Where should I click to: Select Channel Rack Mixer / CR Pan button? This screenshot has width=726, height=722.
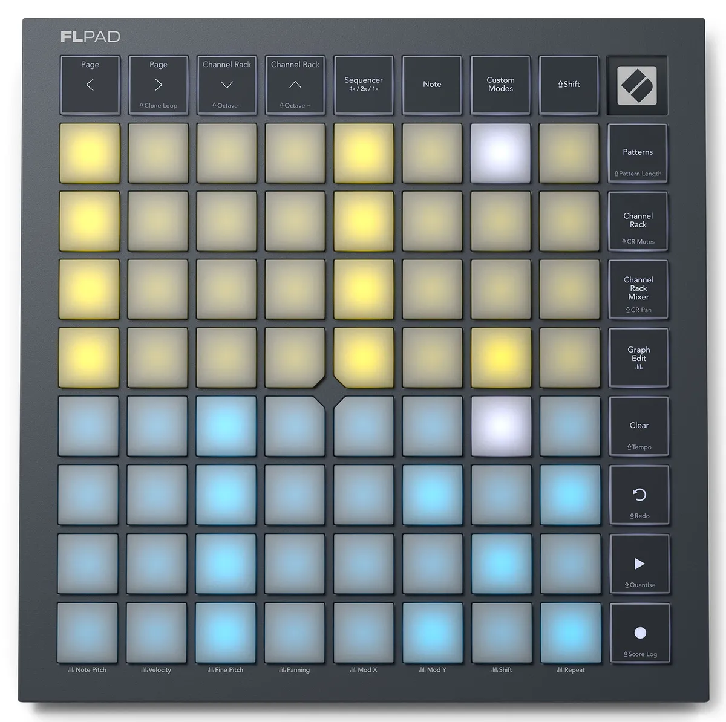(x=638, y=290)
